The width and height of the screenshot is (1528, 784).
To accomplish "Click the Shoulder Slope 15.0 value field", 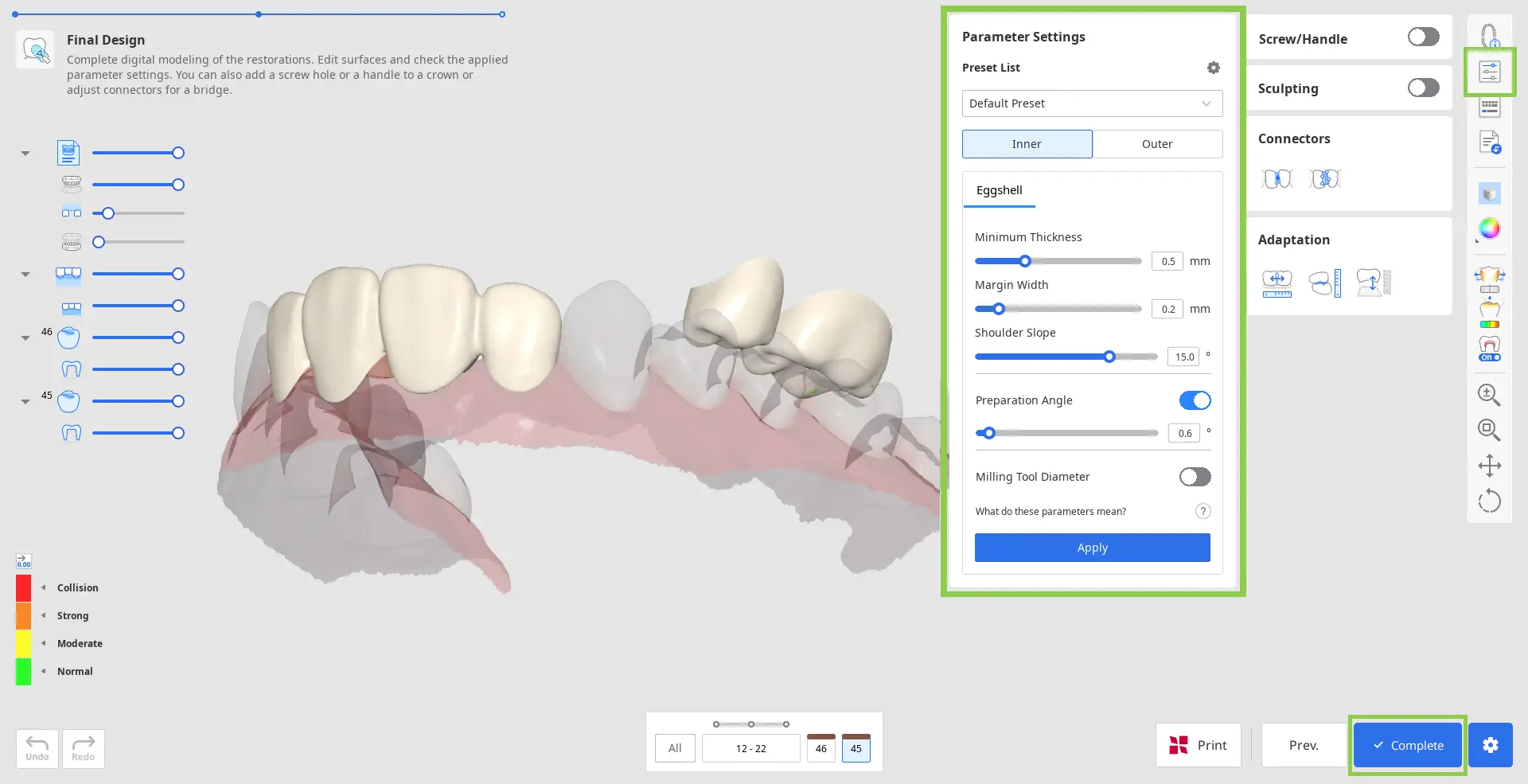I will pyautogui.click(x=1183, y=357).
